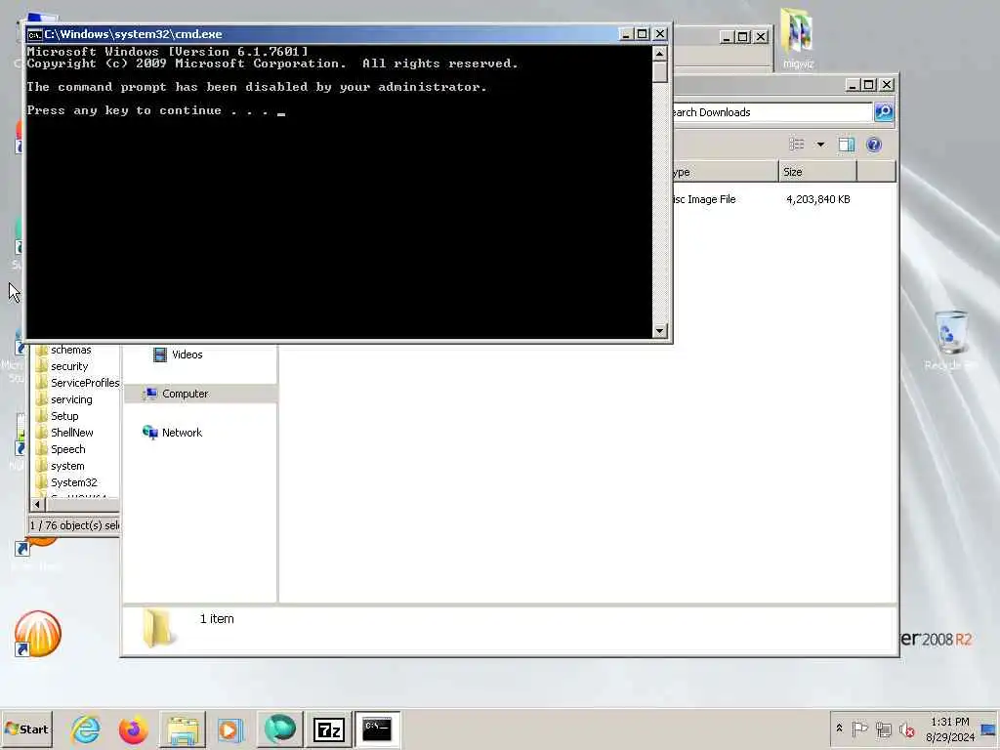1000x750 pixels.
Task: Select the servicing folder
Action: pos(71,399)
